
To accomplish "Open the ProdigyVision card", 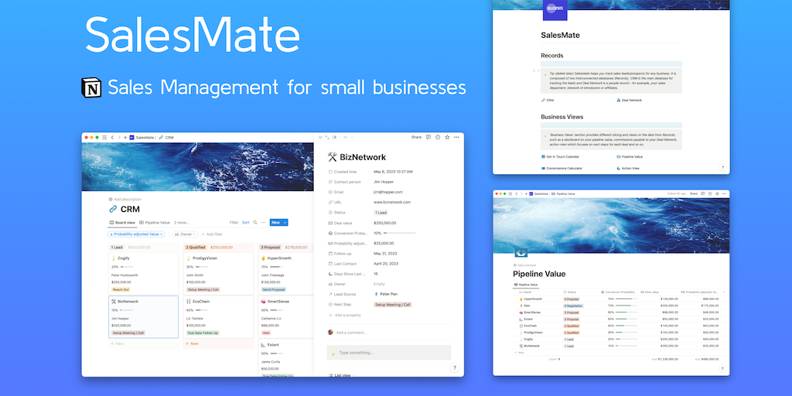I will 219,273.
